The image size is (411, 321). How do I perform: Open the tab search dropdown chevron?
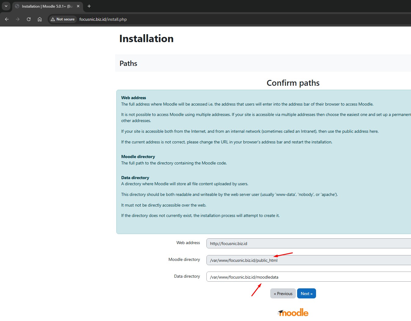click(x=6, y=6)
